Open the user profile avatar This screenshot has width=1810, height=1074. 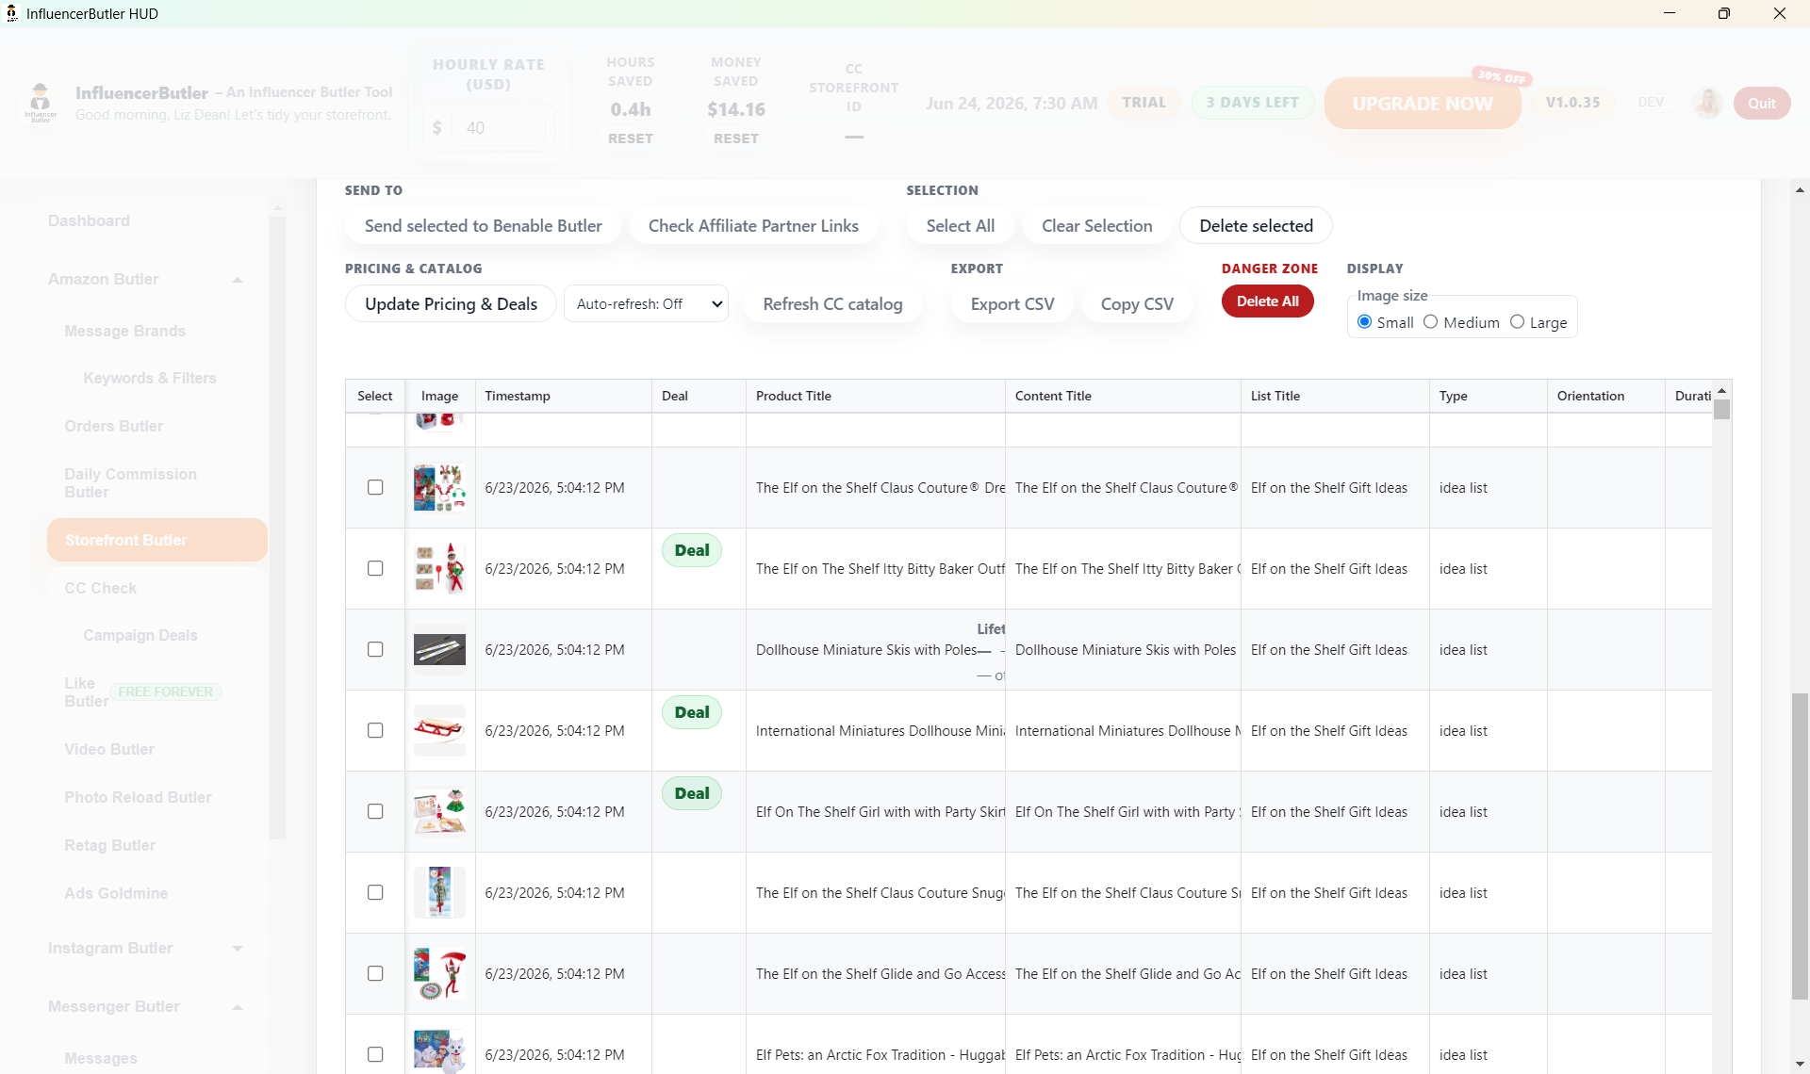click(1707, 103)
